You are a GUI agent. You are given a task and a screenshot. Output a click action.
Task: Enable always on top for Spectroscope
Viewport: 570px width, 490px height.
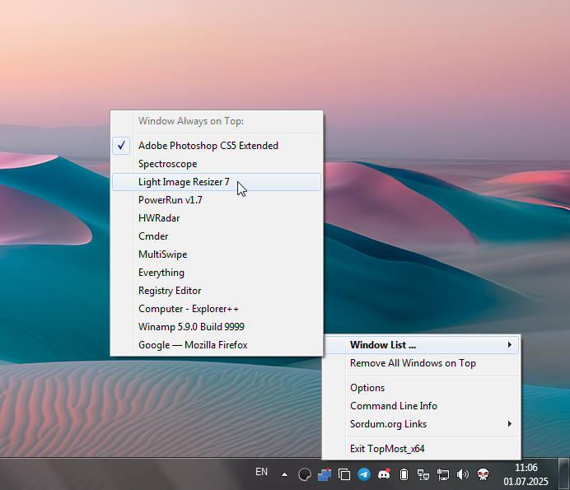click(167, 164)
